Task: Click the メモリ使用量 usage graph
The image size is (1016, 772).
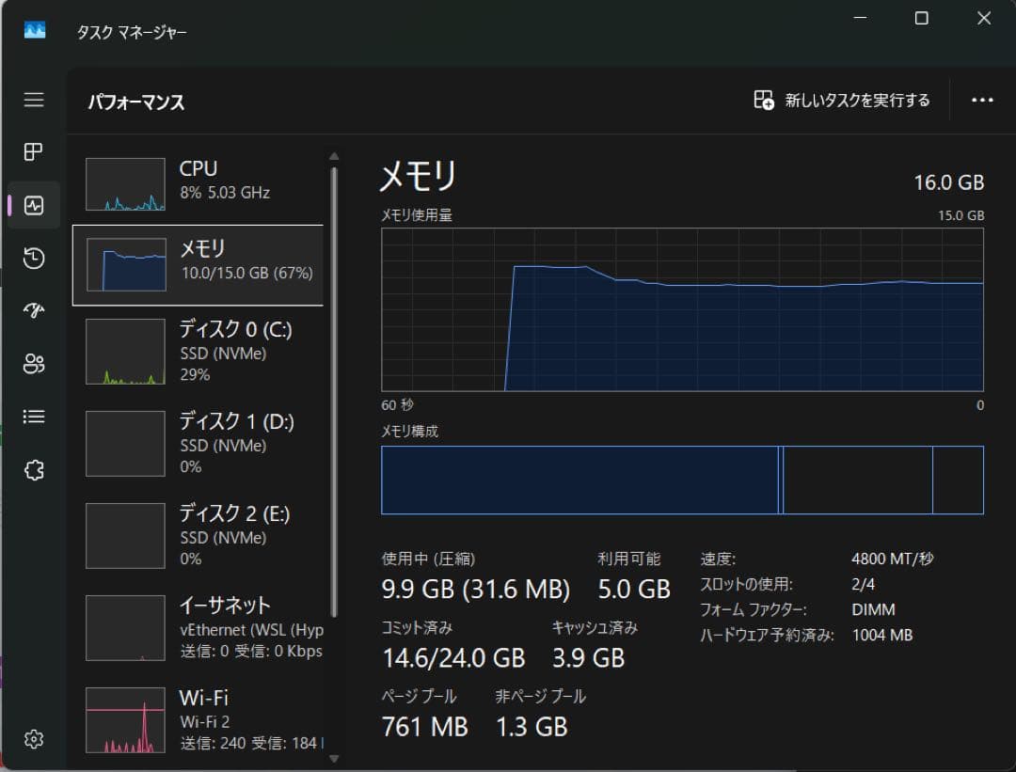Action: [682, 309]
